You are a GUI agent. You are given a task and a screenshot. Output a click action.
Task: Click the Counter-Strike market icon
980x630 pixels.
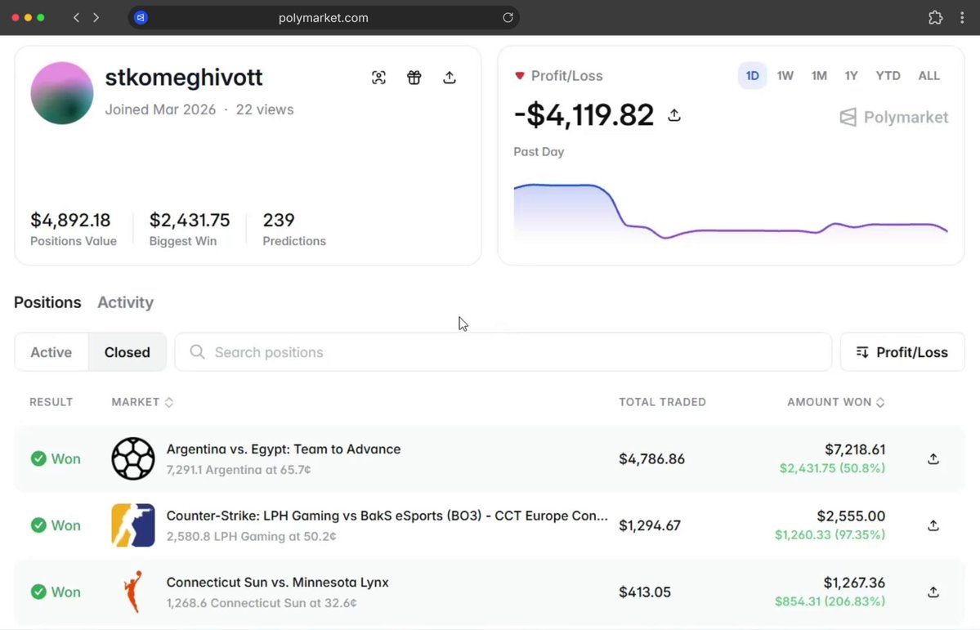point(133,525)
